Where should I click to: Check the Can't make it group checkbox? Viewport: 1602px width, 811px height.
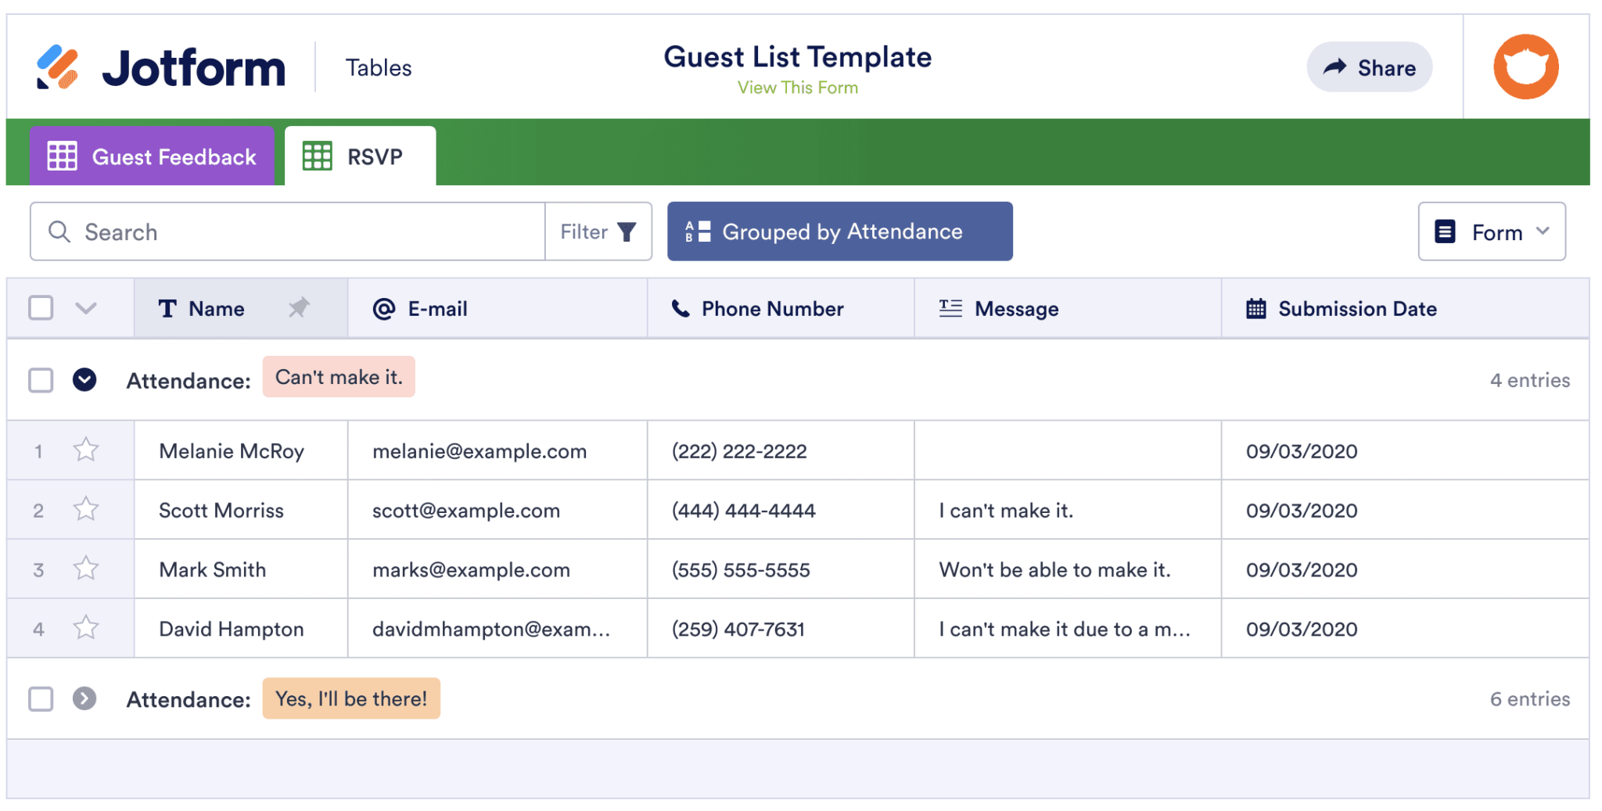pyautogui.click(x=40, y=380)
